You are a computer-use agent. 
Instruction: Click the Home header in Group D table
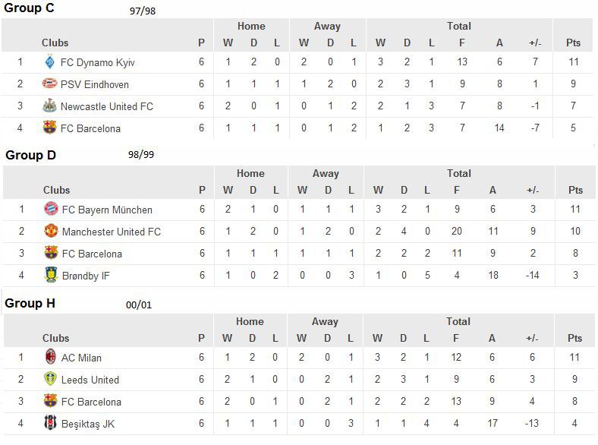click(x=250, y=173)
